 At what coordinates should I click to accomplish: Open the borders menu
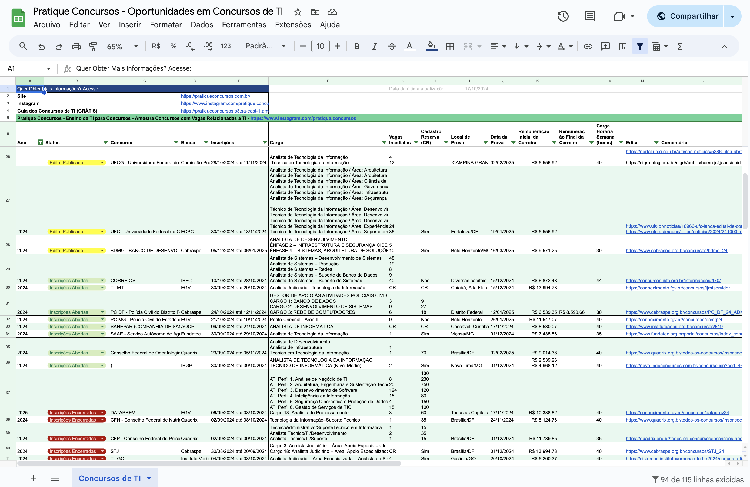pos(450,46)
